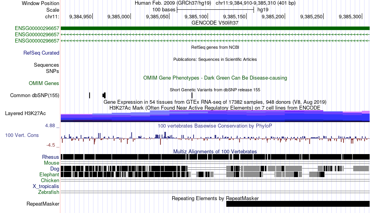The image size is (370, 213).
Task: Click the 9,385,250 ruler position
Action: (311, 16)
